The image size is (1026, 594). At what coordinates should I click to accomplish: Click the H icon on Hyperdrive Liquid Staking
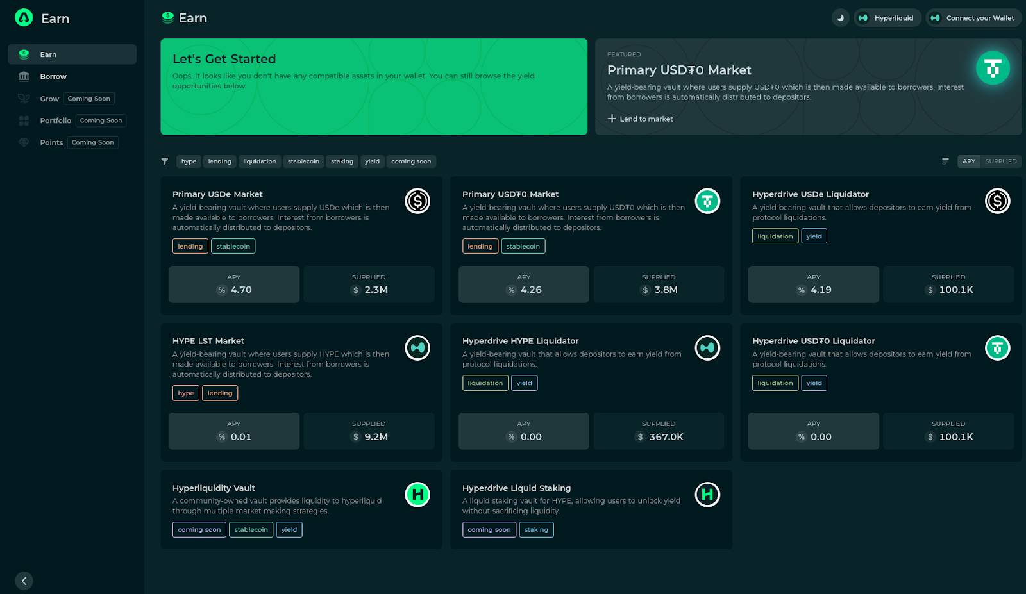[x=707, y=495]
